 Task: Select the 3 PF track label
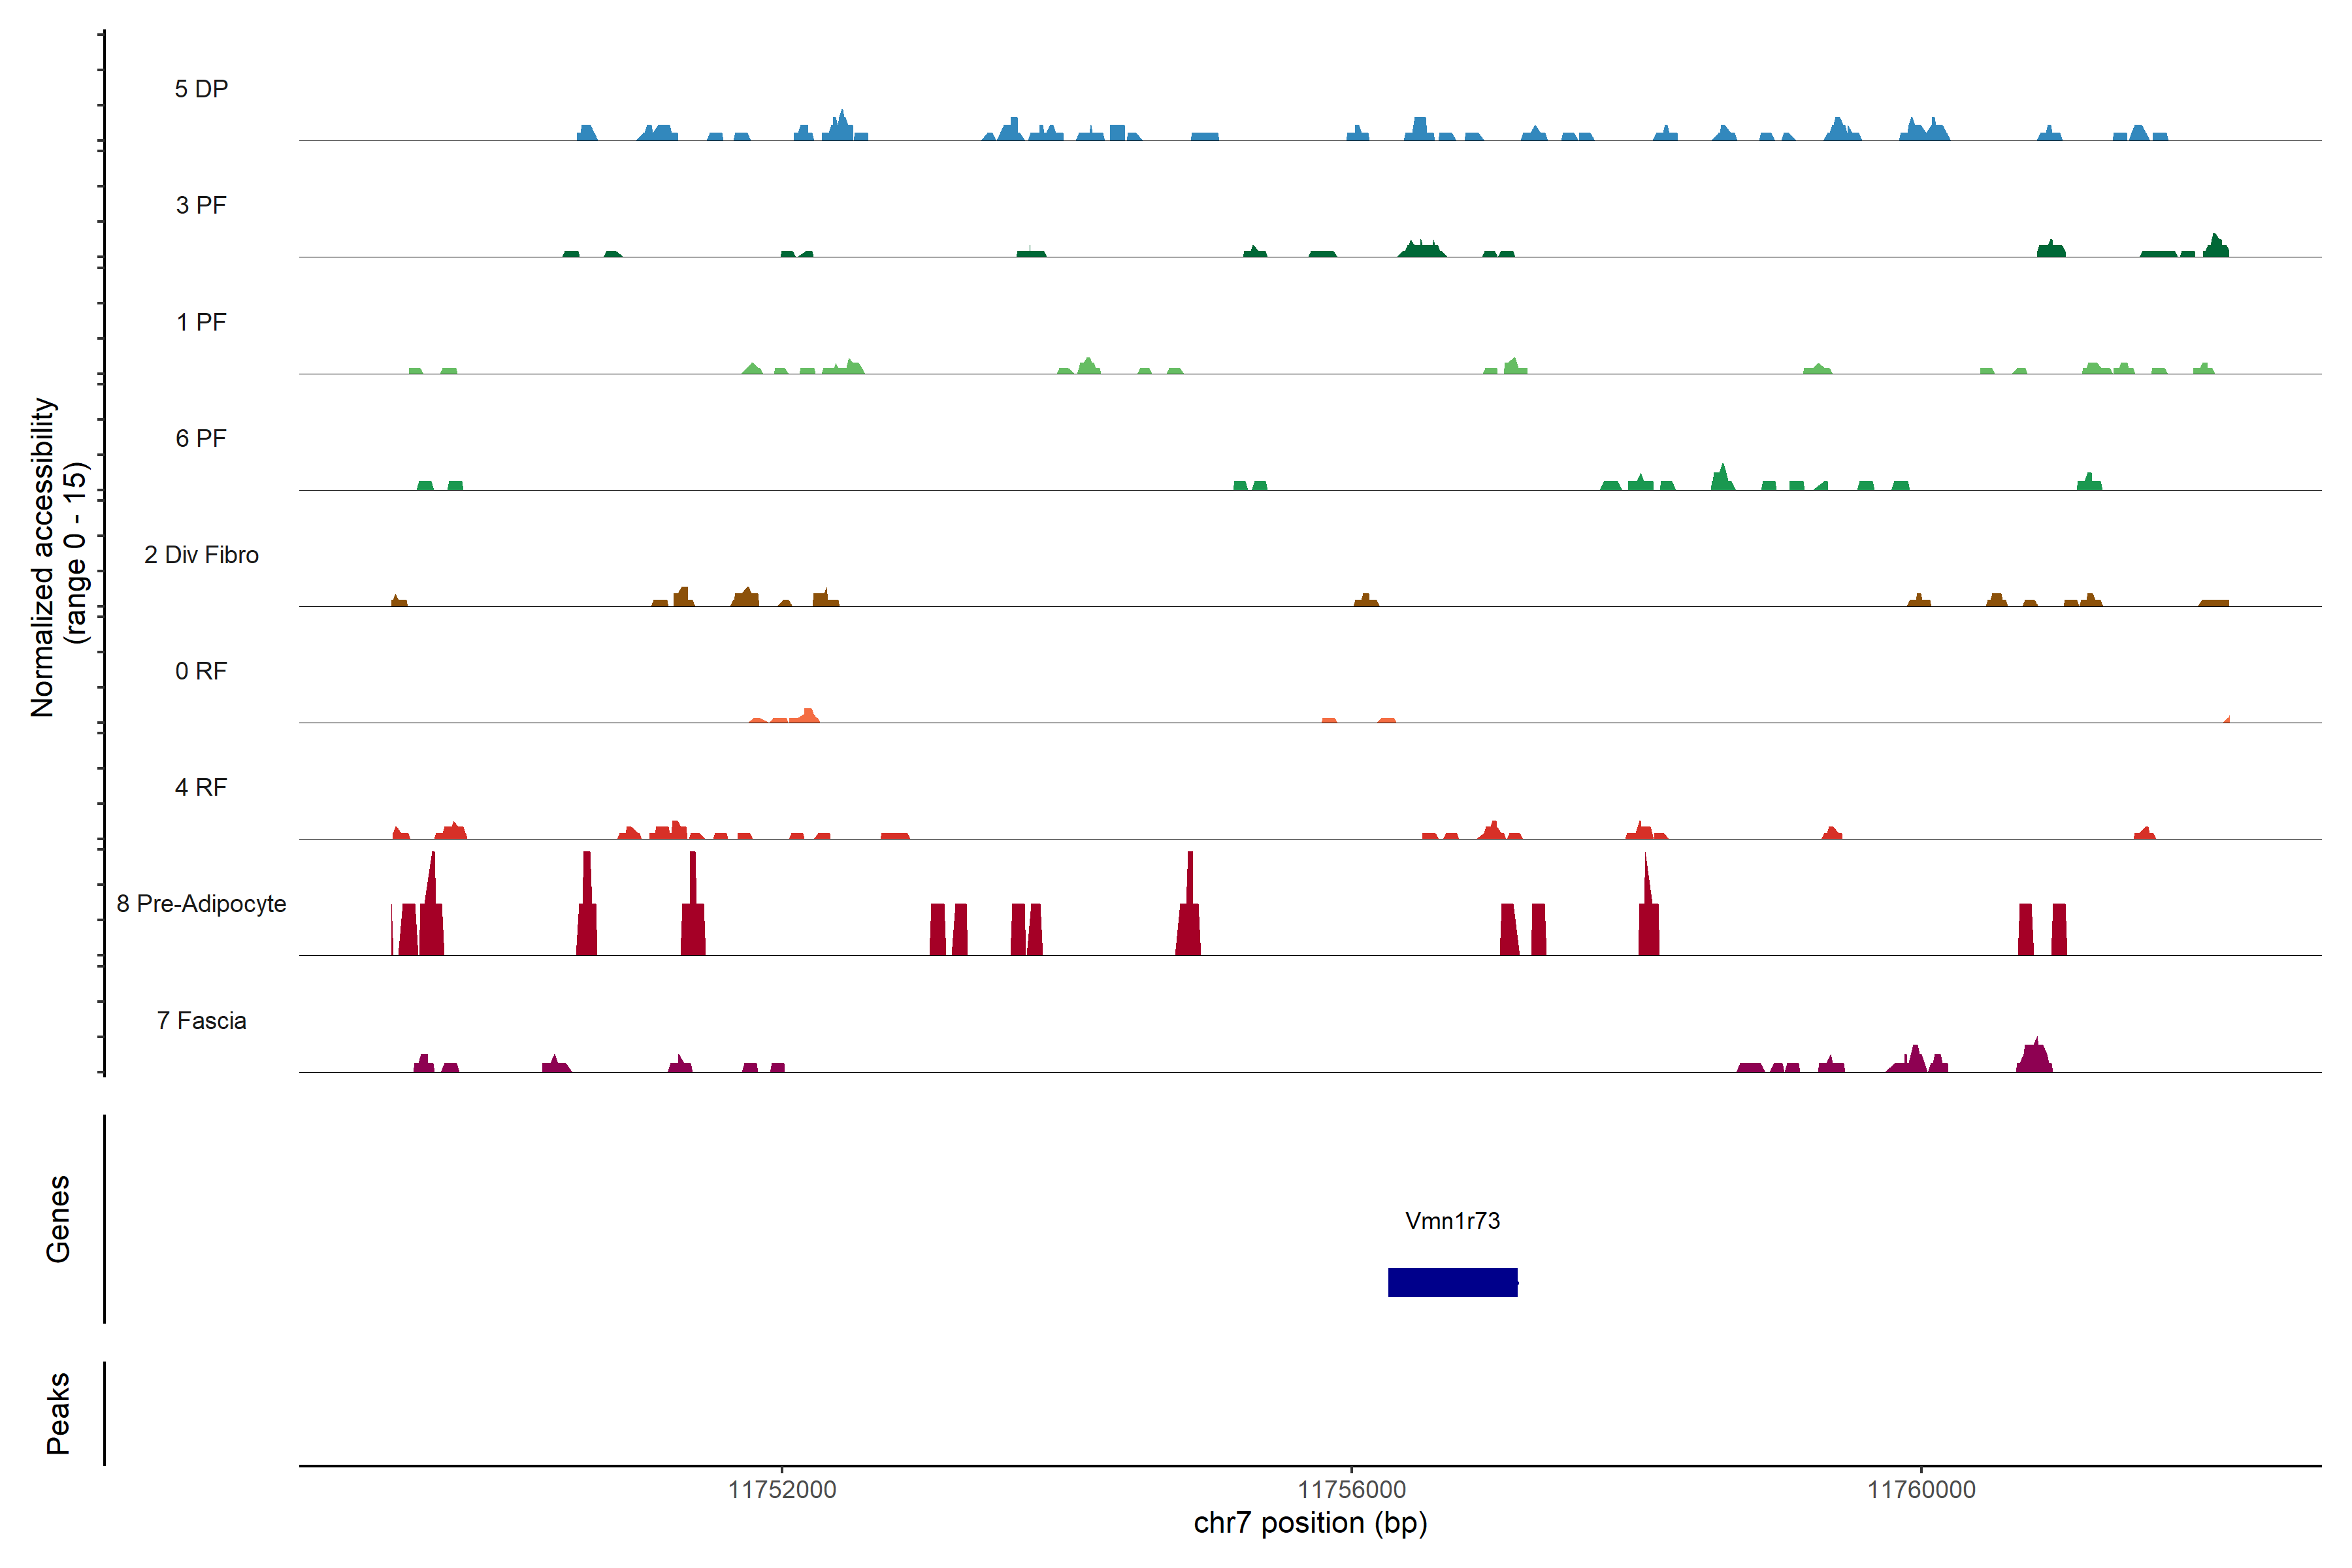tap(201, 205)
